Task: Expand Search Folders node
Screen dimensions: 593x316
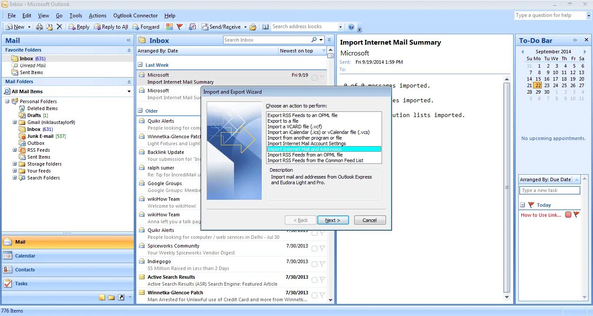Action: (x=15, y=178)
